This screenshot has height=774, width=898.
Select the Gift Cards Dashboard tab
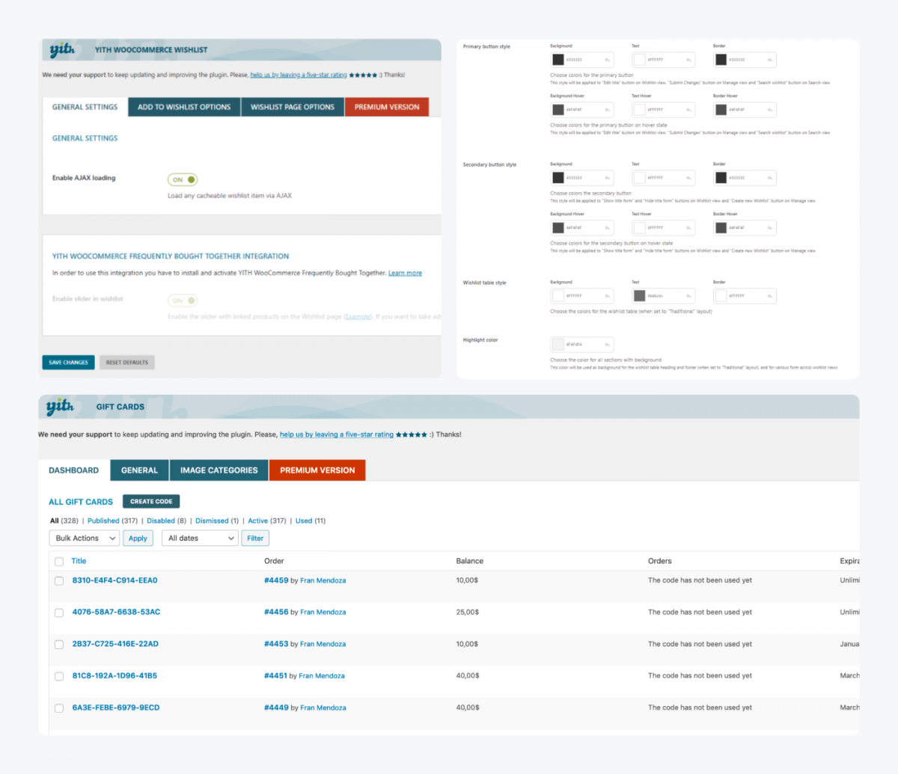(x=73, y=470)
